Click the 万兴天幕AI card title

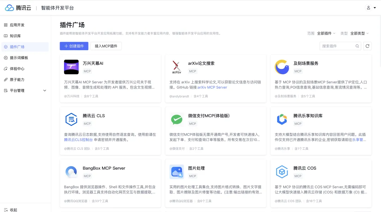93,63
